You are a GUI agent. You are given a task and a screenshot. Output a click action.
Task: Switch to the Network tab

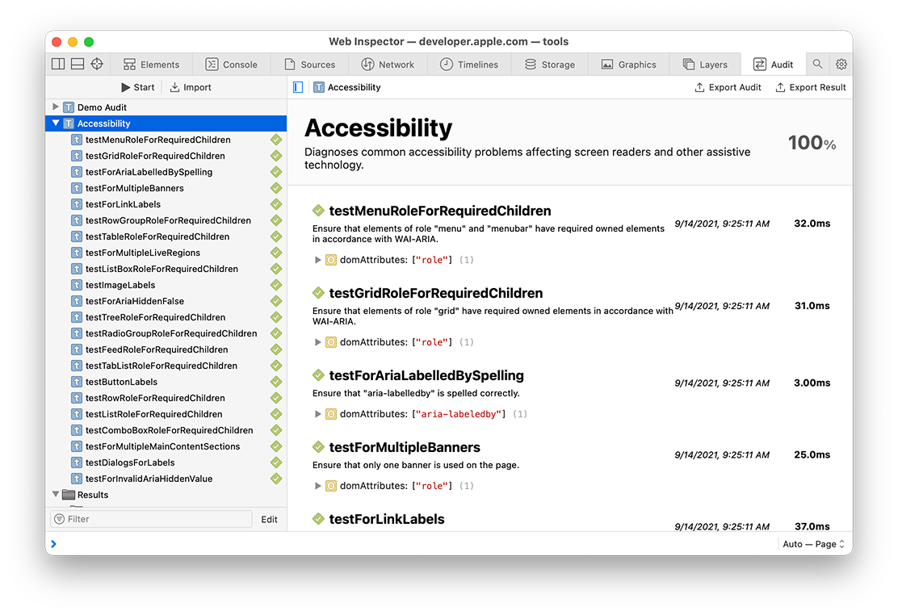(x=387, y=65)
